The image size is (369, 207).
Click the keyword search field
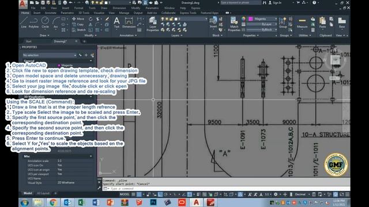point(240,2)
